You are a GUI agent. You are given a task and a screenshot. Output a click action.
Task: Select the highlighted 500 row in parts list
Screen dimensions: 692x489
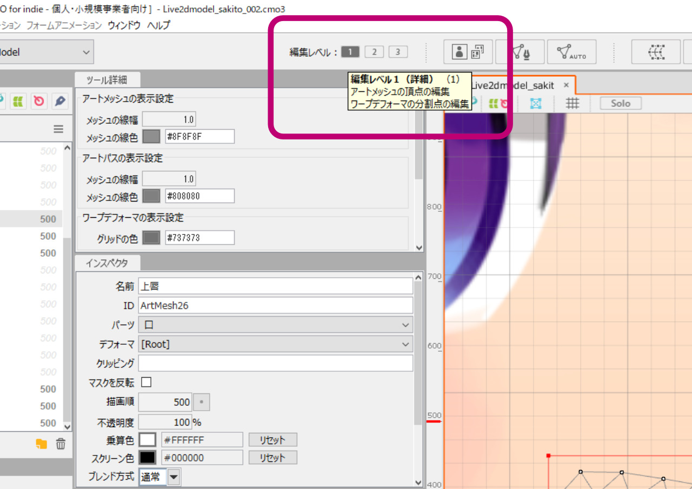coord(31,219)
